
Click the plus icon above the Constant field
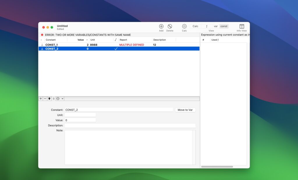(40, 99)
